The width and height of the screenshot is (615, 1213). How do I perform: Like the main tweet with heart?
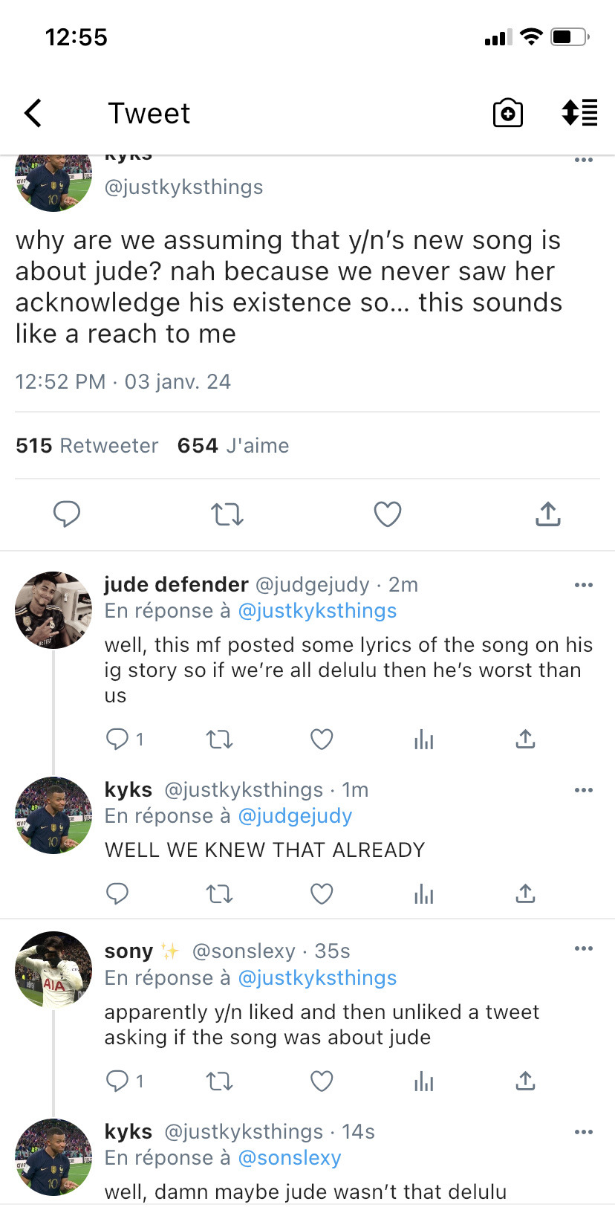pos(387,514)
